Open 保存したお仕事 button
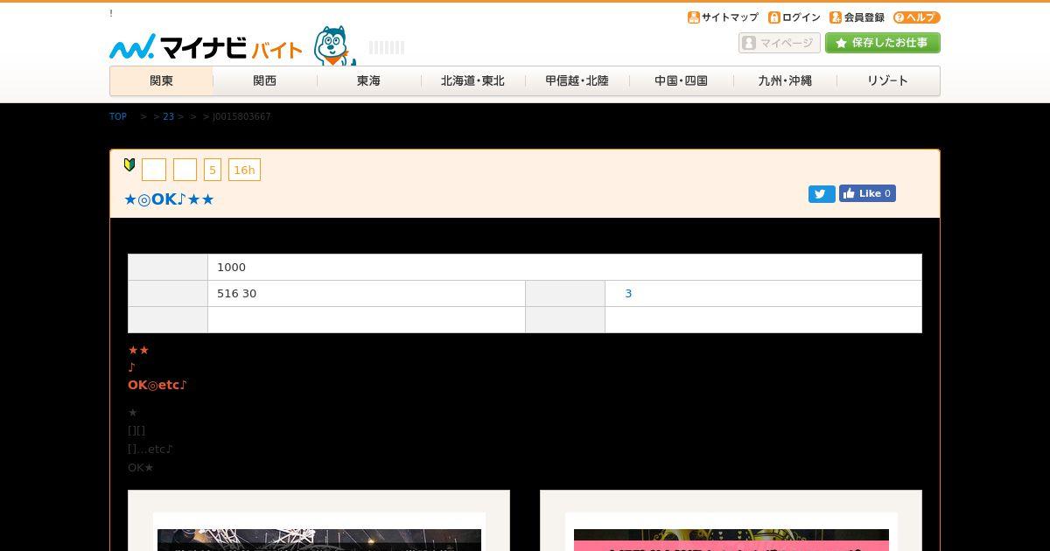This screenshot has height=551, width=1050. pos(882,43)
